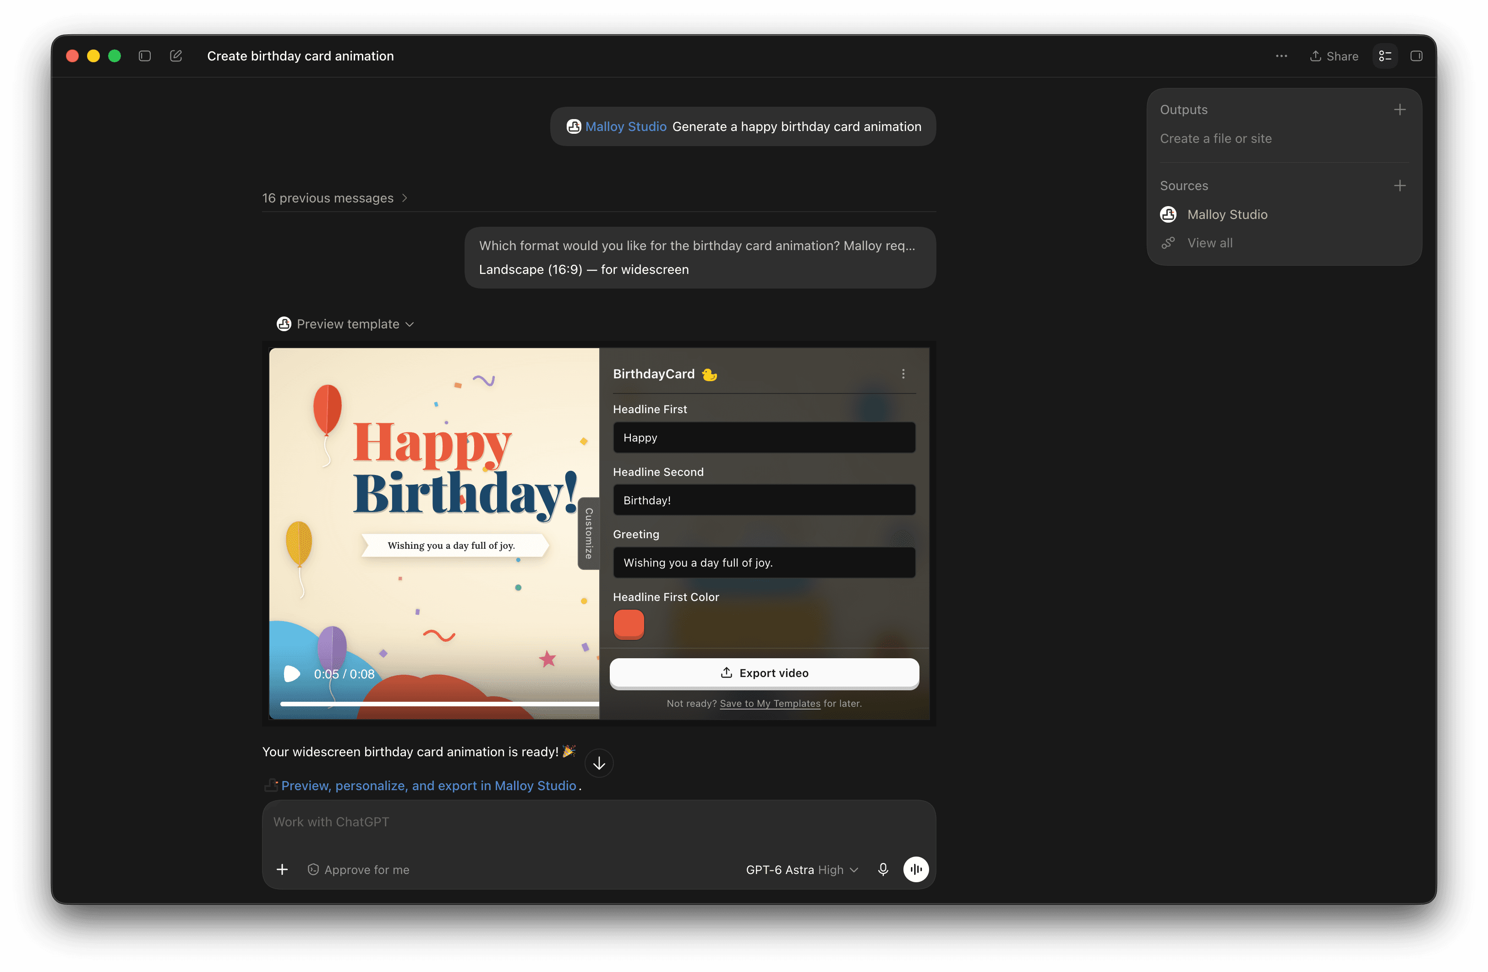
Task: Click the scroll-to-bottom arrow button
Action: [x=598, y=763]
